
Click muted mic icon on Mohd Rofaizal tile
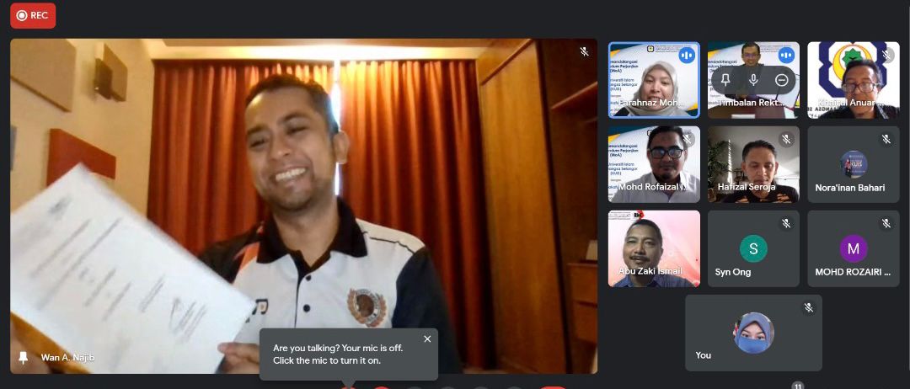(687, 139)
